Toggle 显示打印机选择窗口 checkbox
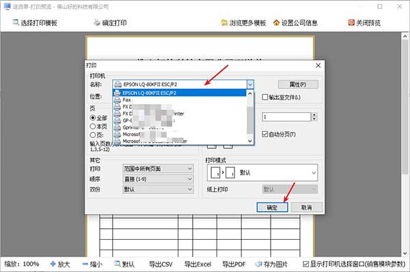 pyautogui.click(x=305, y=264)
